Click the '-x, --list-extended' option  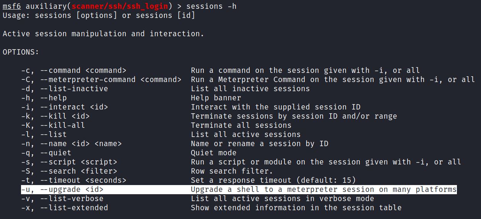click(x=65, y=208)
